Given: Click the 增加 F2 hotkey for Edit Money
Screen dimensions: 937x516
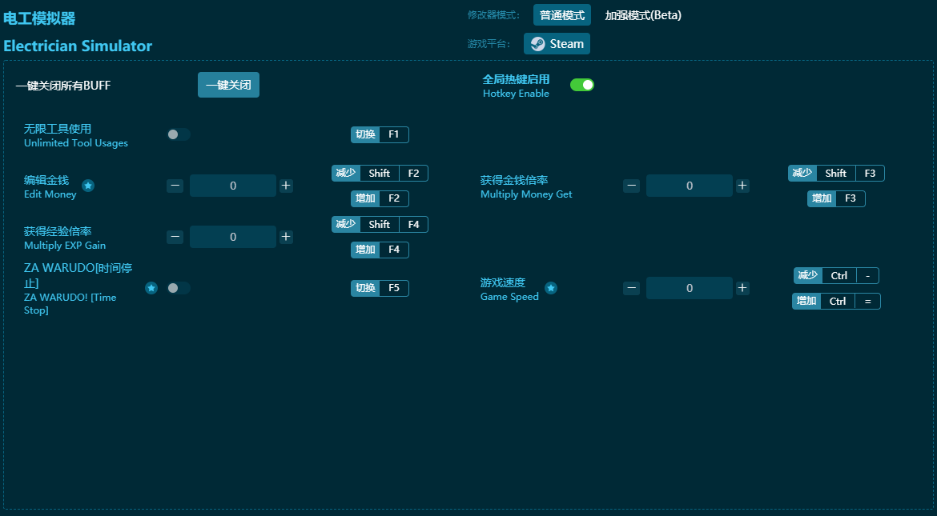Looking at the screenshot, I should (x=379, y=198).
